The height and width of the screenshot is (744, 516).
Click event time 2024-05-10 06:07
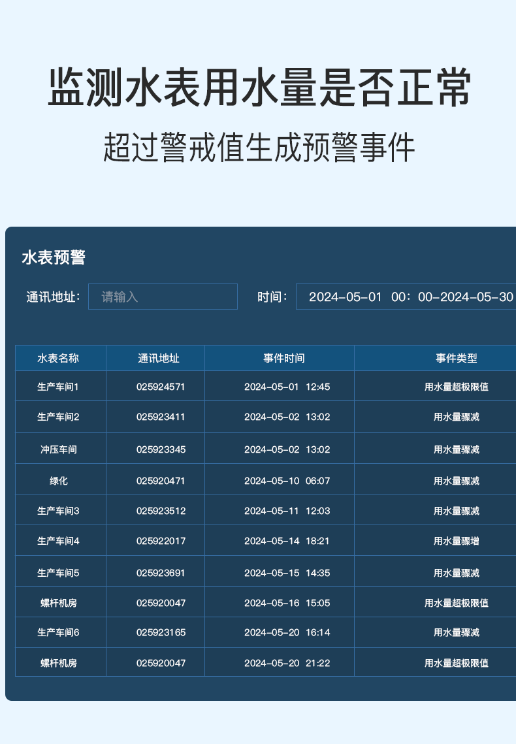(287, 481)
